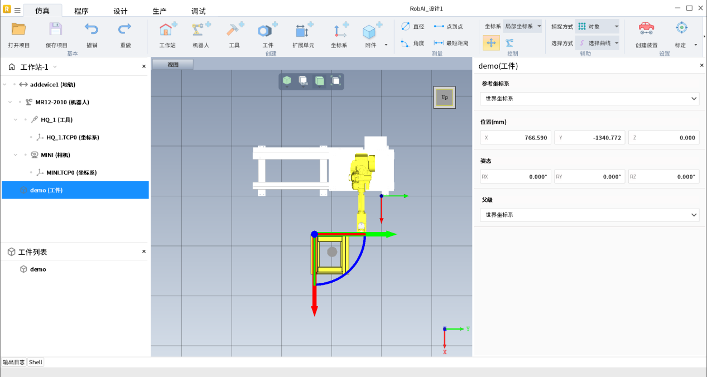Image resolution: width=707 pixels, height=377 pixels.
Task: Open the 调试 ribbon tab
Action: (198, 11)
